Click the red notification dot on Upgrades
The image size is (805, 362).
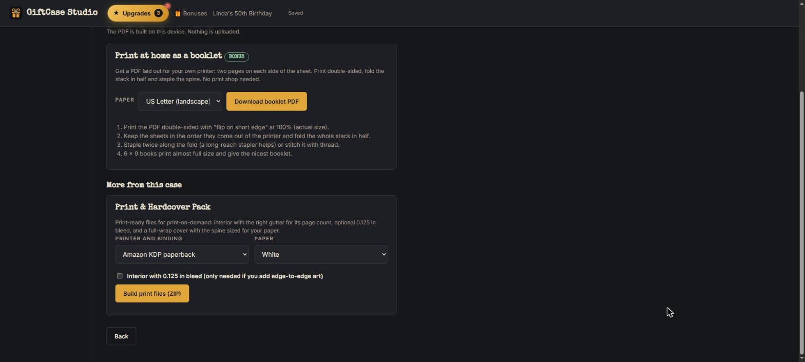point(167,6)
